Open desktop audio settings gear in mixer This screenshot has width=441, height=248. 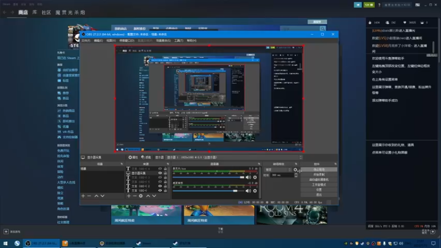[x=255, y=191]
